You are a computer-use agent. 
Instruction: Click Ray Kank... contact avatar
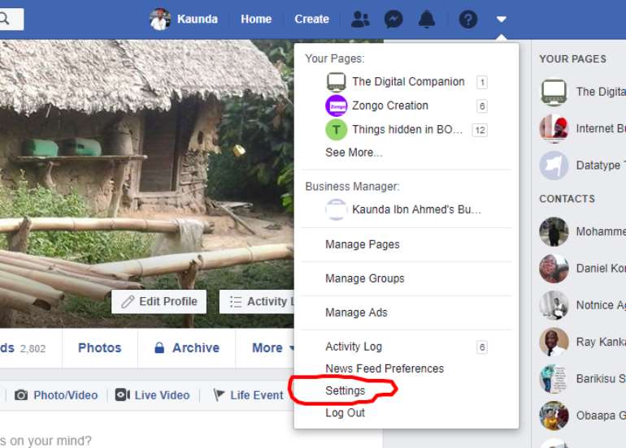point(554,342)
